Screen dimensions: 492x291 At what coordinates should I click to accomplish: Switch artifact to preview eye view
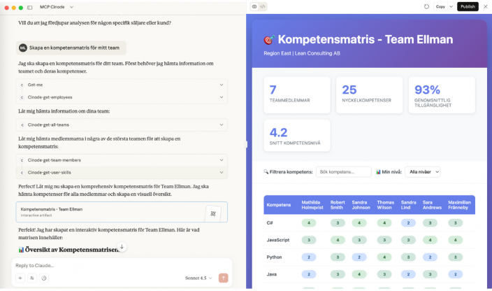click(254, 6)
